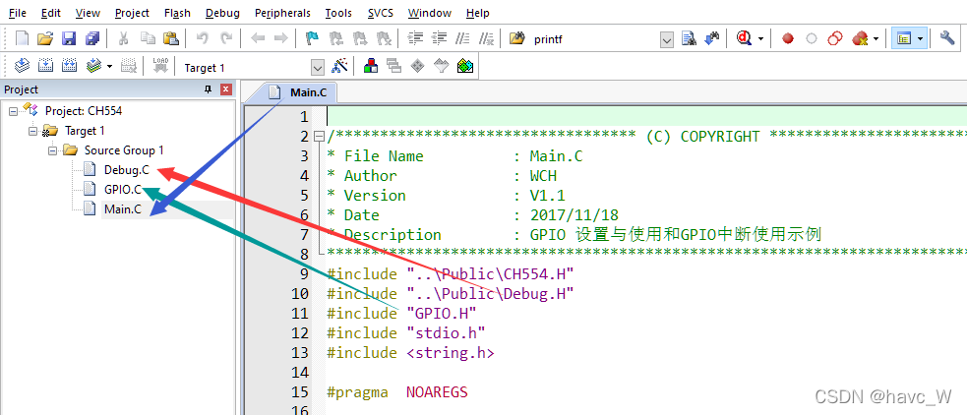Click the Find document icon

tap(689, 39)
